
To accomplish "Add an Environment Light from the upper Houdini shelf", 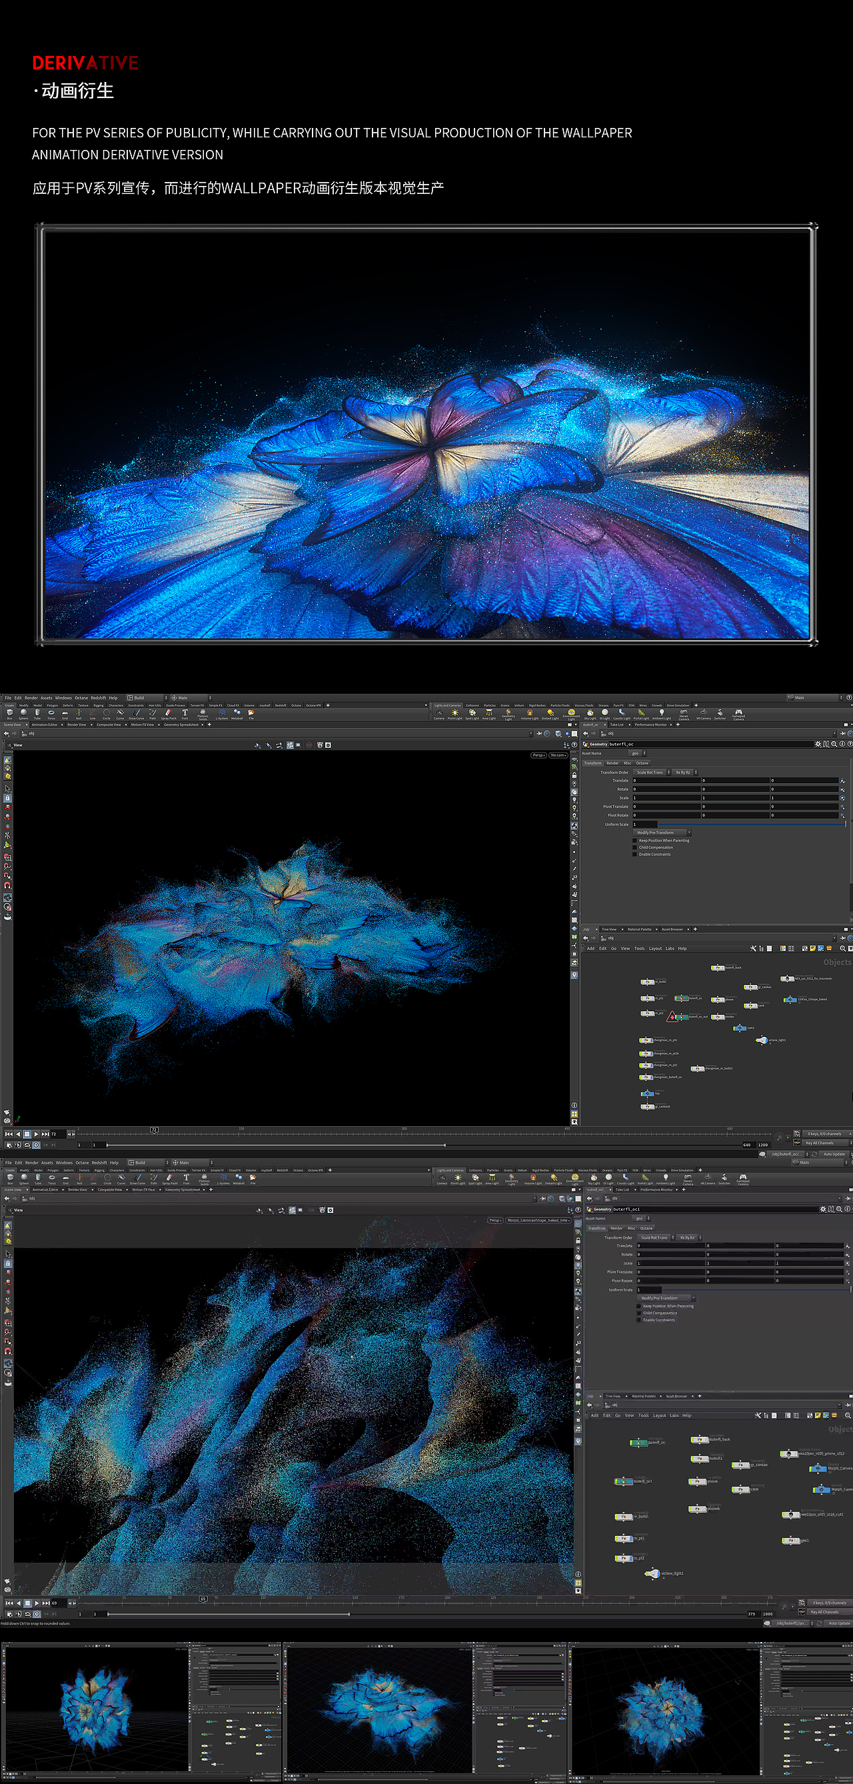I will tap(571, 714).
